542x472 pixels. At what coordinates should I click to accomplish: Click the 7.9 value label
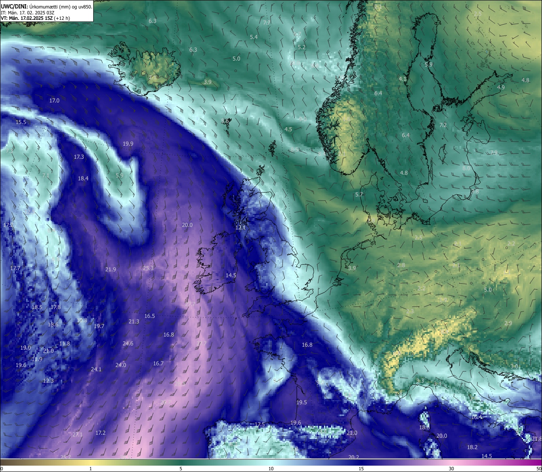[x=494, y=152]
